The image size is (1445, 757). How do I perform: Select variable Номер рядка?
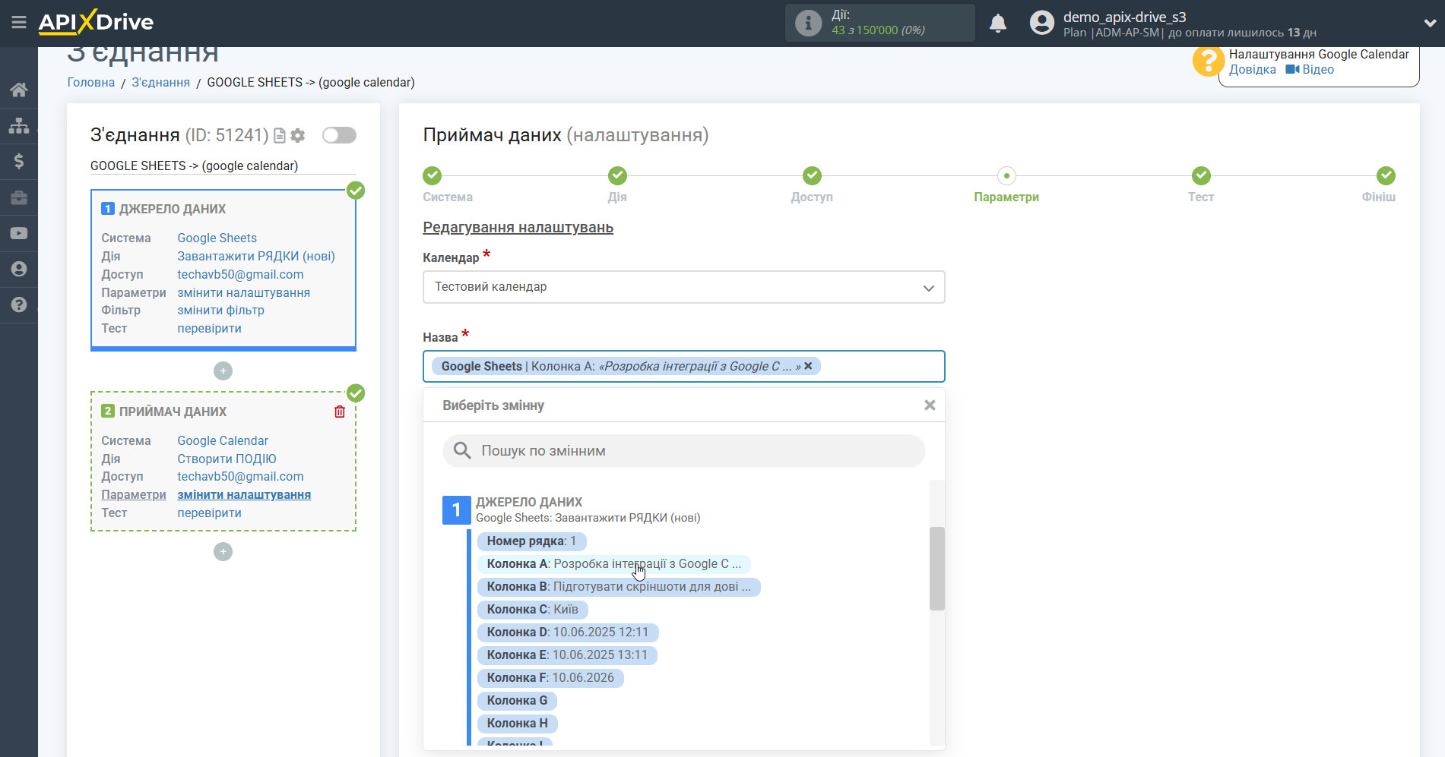(532, 541)
